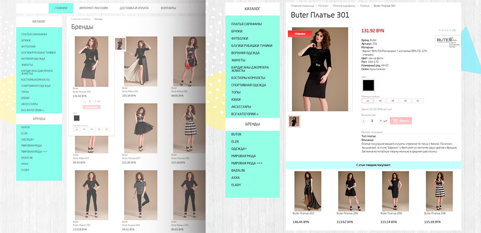Choose size 50 on the Платье 301 detail page
The height and width of the screenshot is (233, 481).
[405, 101]
